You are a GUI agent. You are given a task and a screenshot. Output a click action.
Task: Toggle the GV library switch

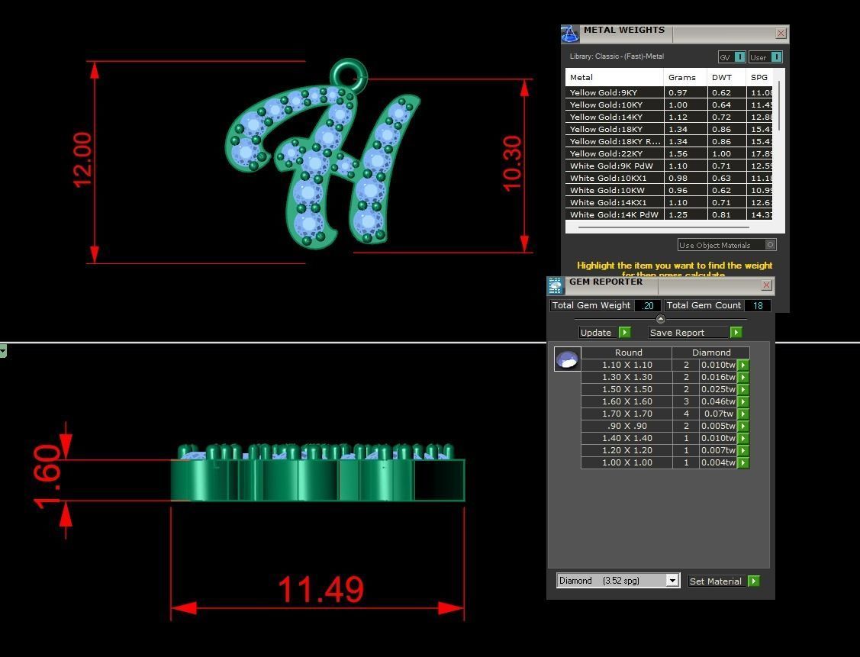point(739,57)
